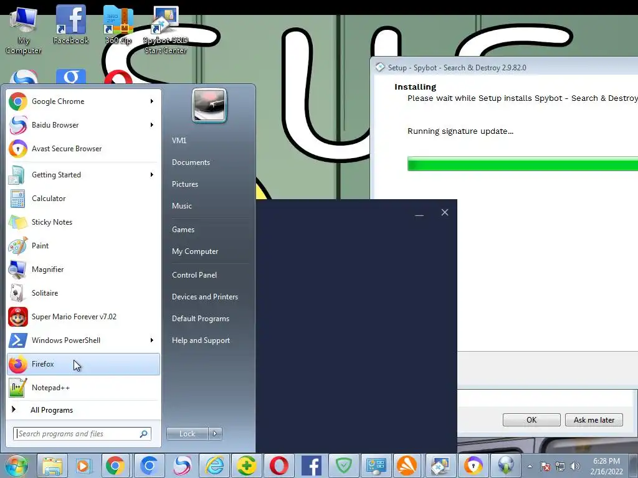
Task: Select the My Computer desktop icon
Action: (x=23, y=30)
